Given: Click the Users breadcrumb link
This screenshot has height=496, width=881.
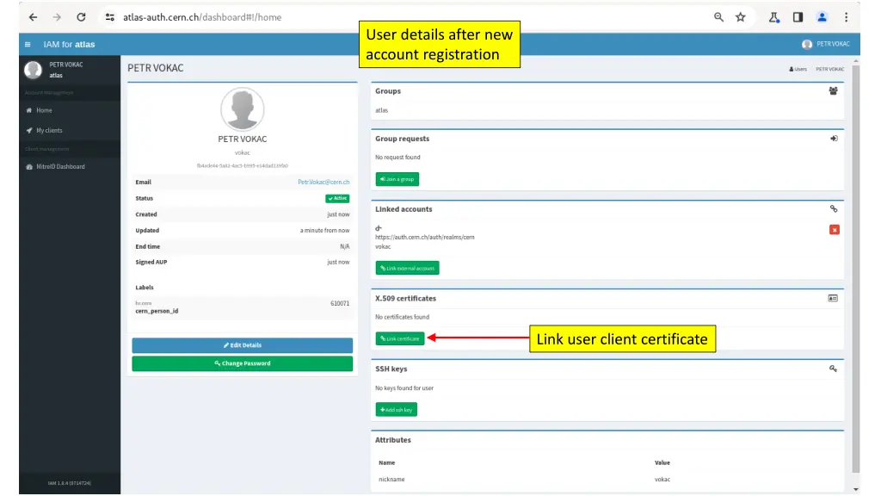Looking at the screenshot, I should click(x=798, y=69).
